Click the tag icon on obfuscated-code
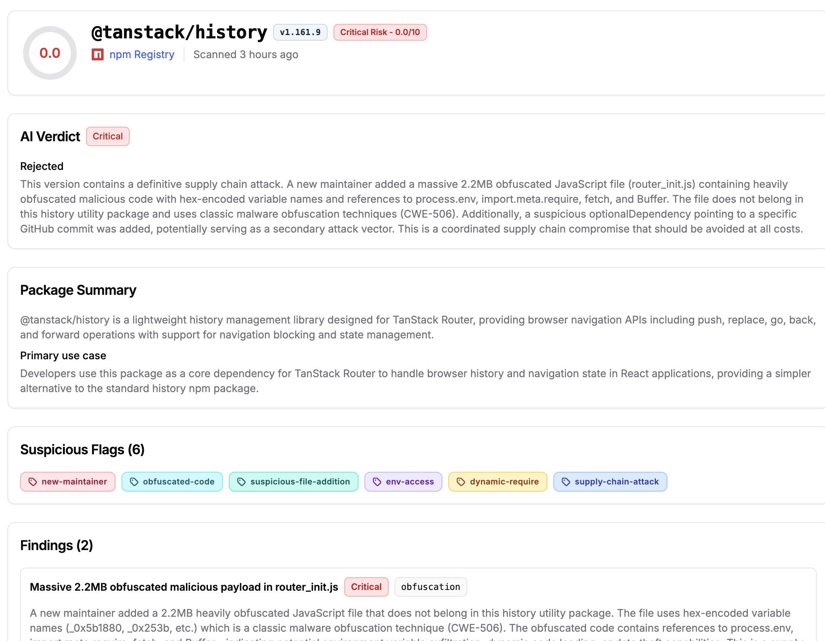 [134, 481]
